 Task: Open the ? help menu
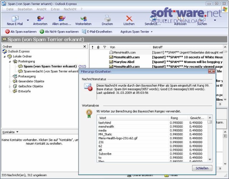tap(82, 9)
